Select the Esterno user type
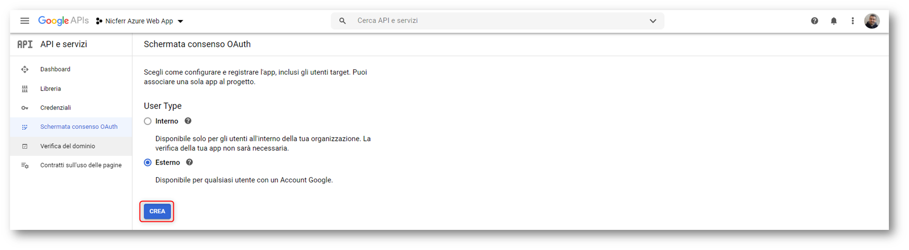This screenshot has height=250, width=909. (148, 163)
